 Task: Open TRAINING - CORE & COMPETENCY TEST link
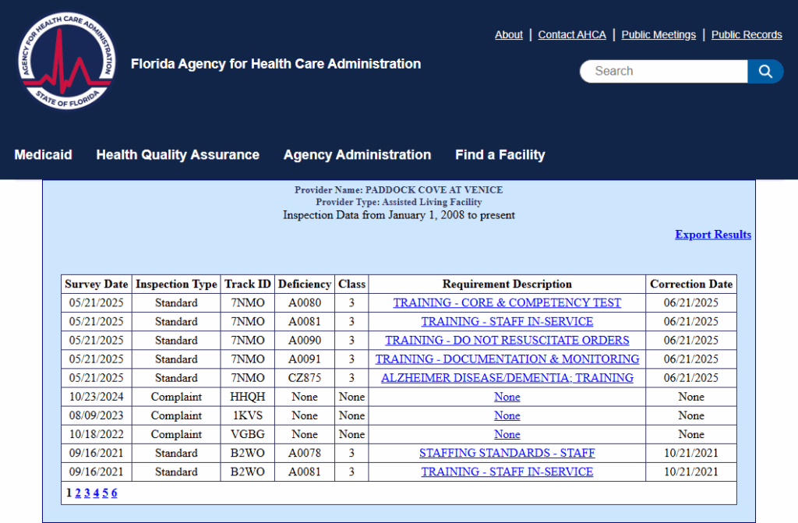click(x=507, y=302)
